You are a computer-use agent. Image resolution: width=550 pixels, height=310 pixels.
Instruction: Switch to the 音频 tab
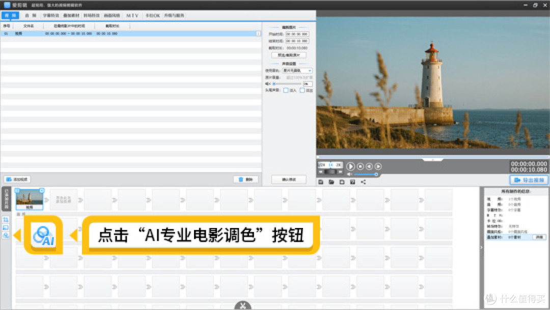31,15
